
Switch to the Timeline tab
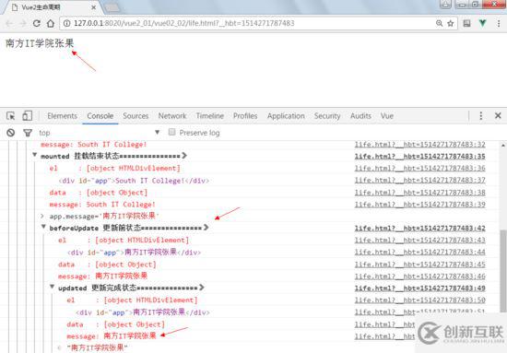tap(210, 116)
